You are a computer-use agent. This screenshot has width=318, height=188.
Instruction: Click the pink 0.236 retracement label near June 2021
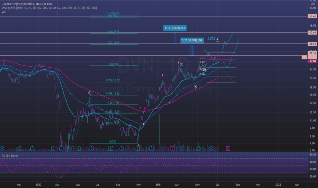(x=202, y=58)
